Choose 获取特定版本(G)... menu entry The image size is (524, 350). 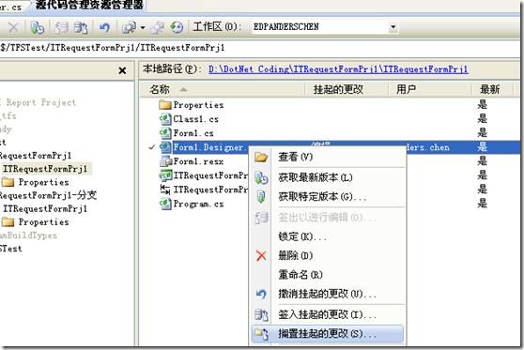[328, 197]
